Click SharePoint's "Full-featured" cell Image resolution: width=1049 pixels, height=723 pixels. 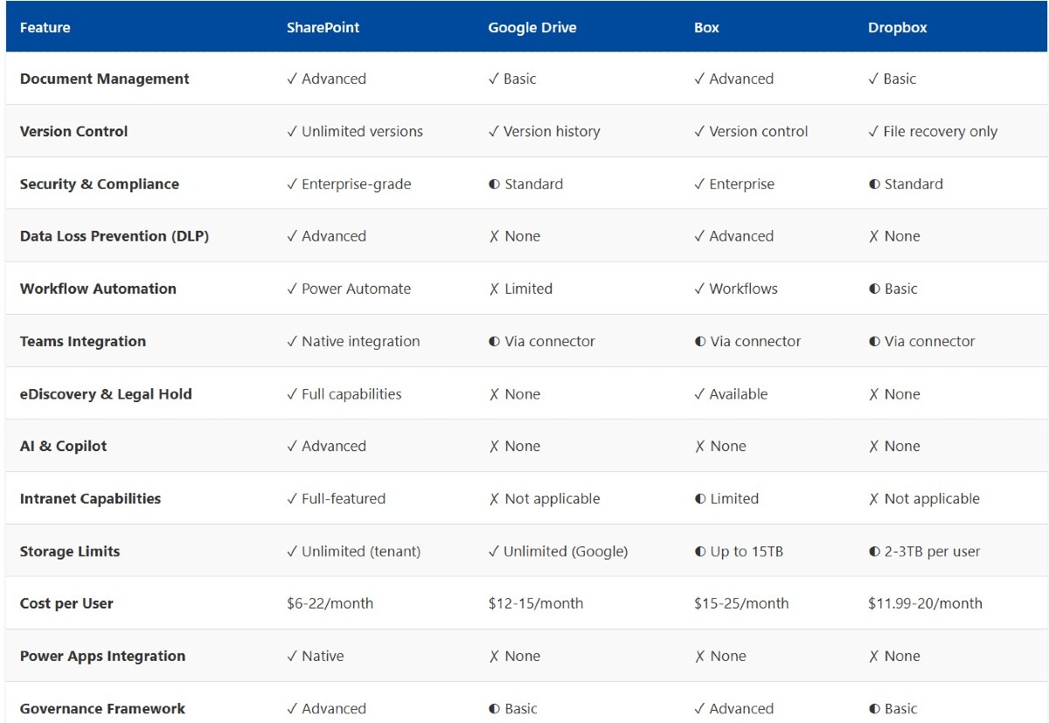336,498
